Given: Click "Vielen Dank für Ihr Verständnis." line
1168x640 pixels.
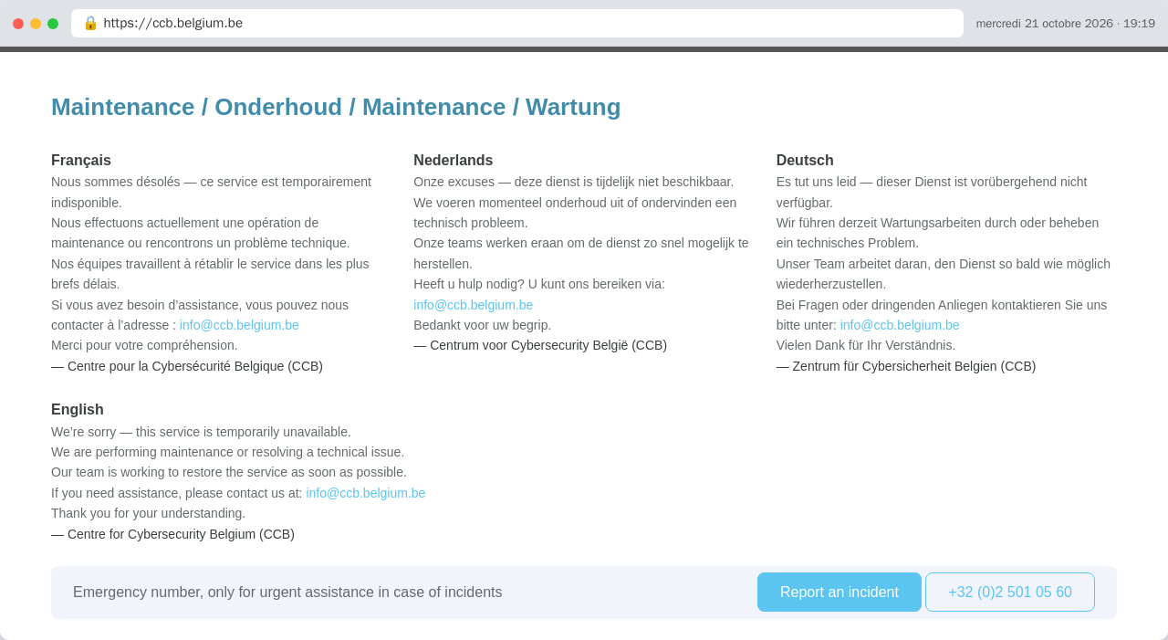Looking at the screenshot, I should [x=866, y=345].
